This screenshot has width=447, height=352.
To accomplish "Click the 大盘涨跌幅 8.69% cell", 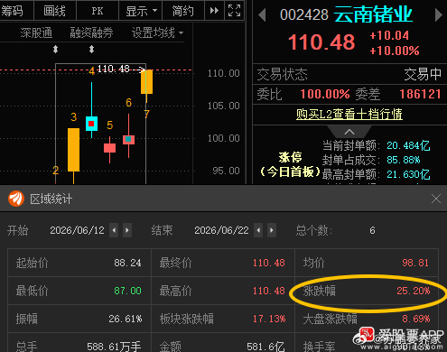I will [367, 319].
